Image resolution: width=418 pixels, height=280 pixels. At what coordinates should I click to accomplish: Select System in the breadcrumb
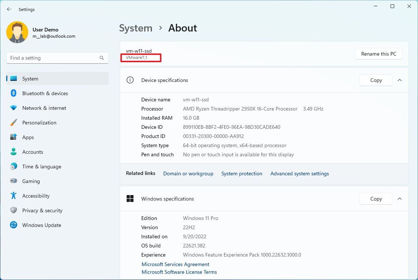135,28
